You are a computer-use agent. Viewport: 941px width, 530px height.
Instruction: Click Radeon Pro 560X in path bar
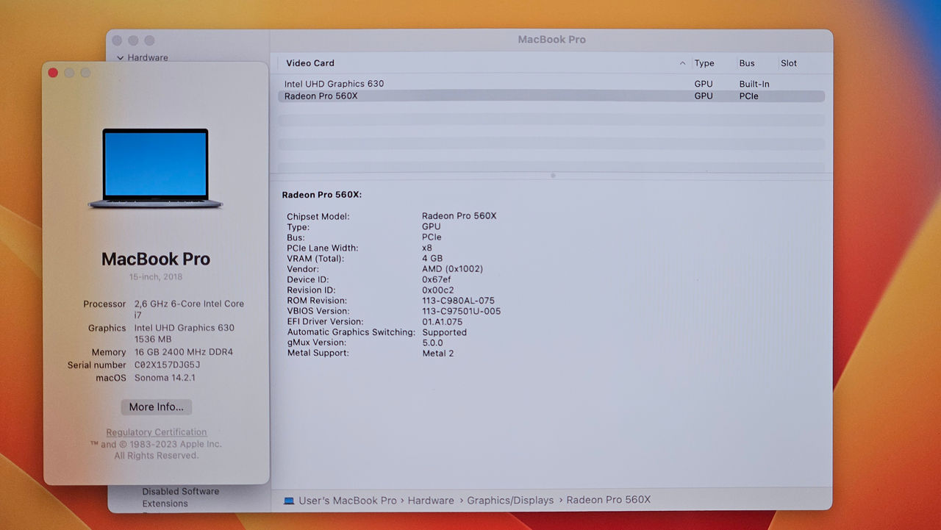click(609, 500)
